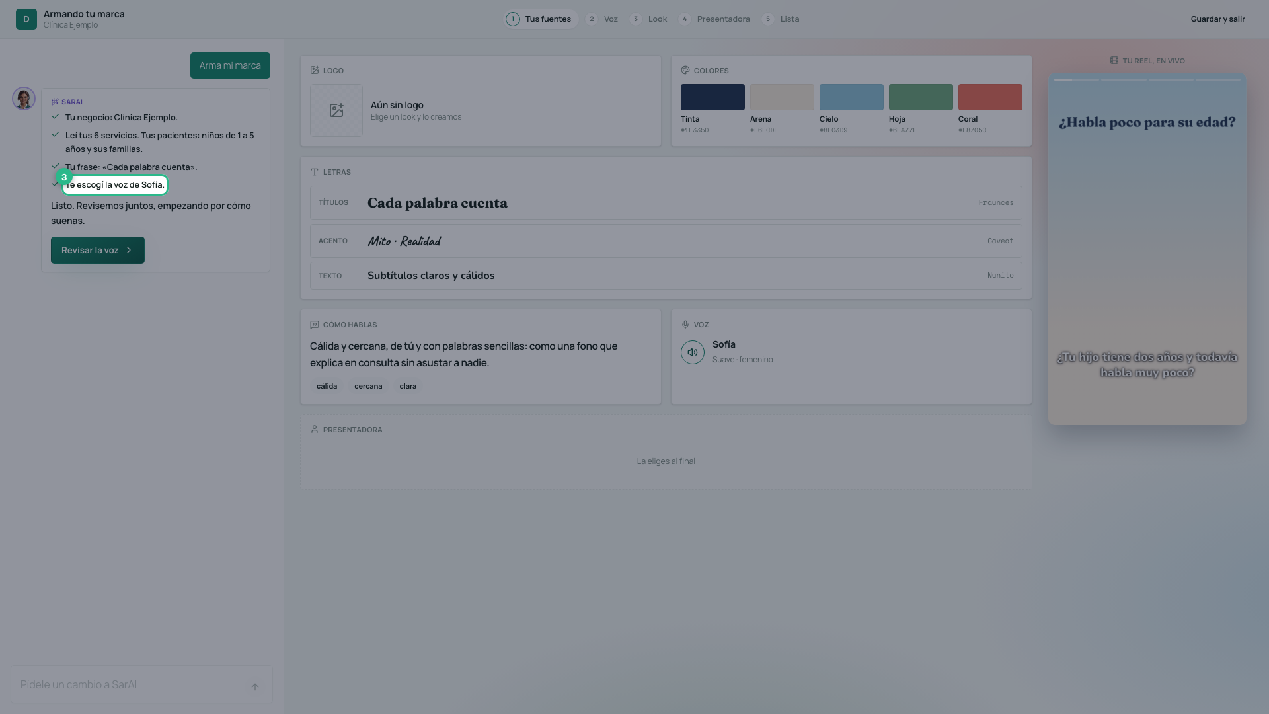Open the Acento font row Caveat

666,241
